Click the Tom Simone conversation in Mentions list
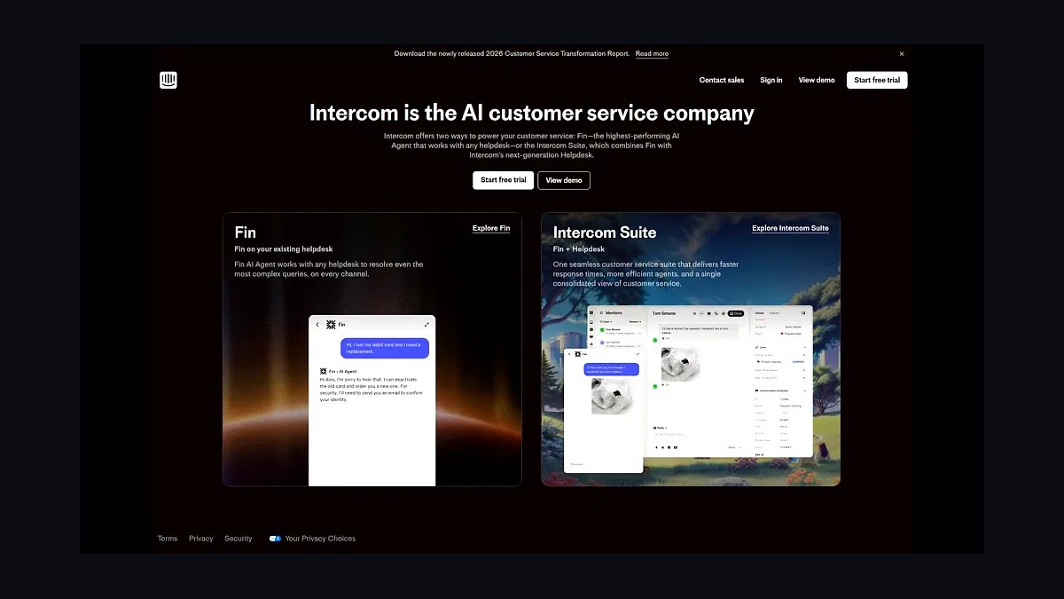Image resolution: width=1064 pixels, height=599 pixels. tap(621, 331)
